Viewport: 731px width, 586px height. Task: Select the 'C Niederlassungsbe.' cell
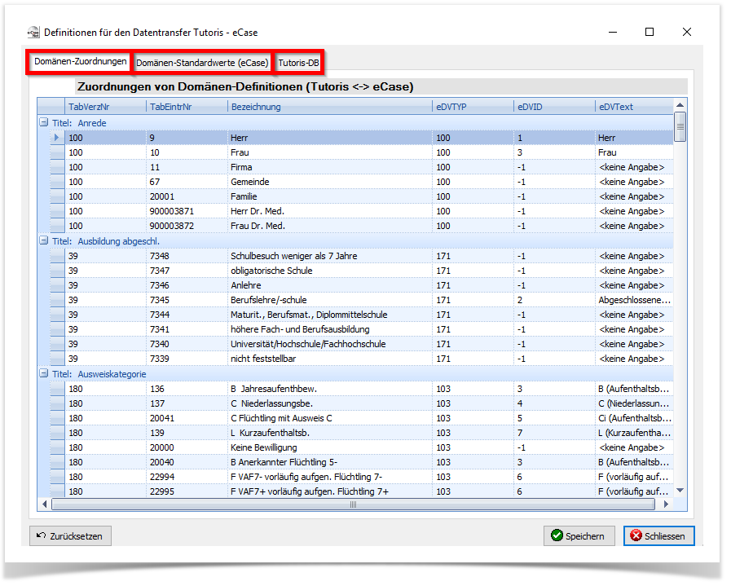[x=329, y=403]
